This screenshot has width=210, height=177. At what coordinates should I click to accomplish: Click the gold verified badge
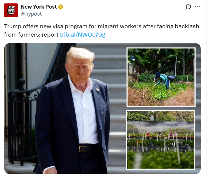pos(61,7)
